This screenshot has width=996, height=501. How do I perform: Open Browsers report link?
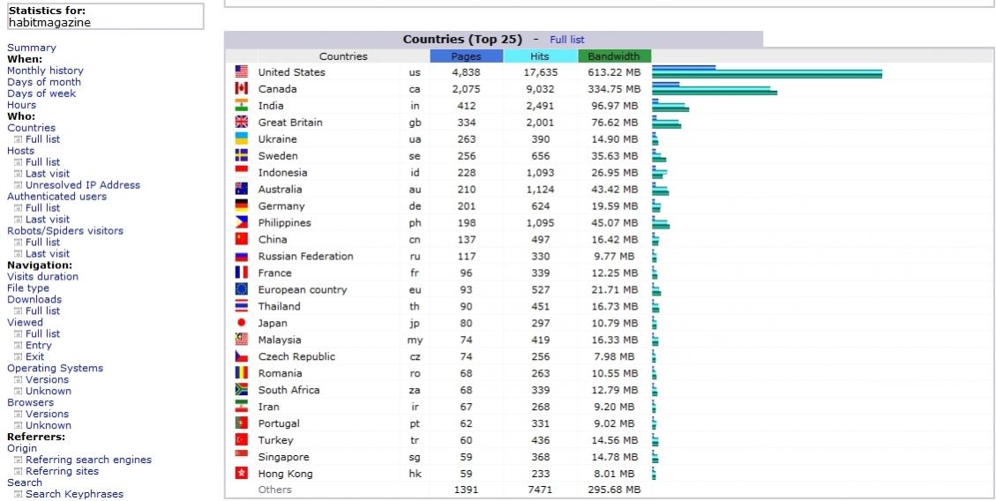(31, 402)
